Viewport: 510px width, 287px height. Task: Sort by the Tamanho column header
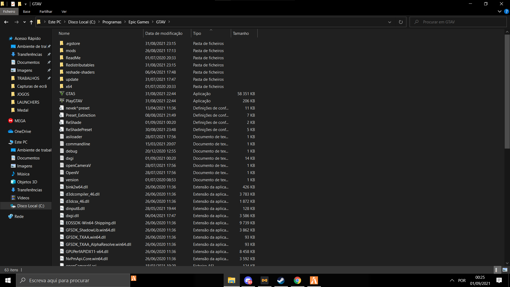241,33
